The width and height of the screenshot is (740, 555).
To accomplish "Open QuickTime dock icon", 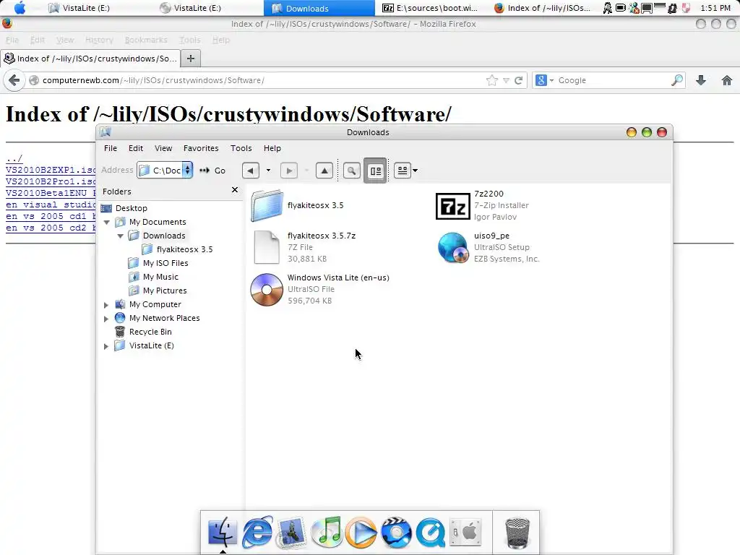I will pyautogui.click(x=431, y=533).
